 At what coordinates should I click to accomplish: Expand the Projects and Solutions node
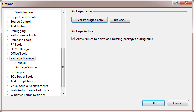[8, 17]
